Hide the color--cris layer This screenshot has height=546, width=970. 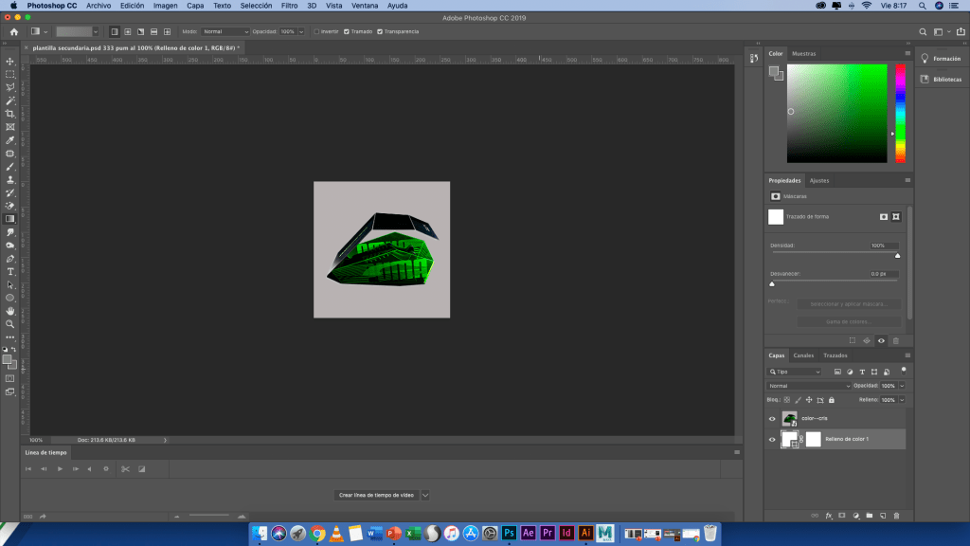pos(772,418)
